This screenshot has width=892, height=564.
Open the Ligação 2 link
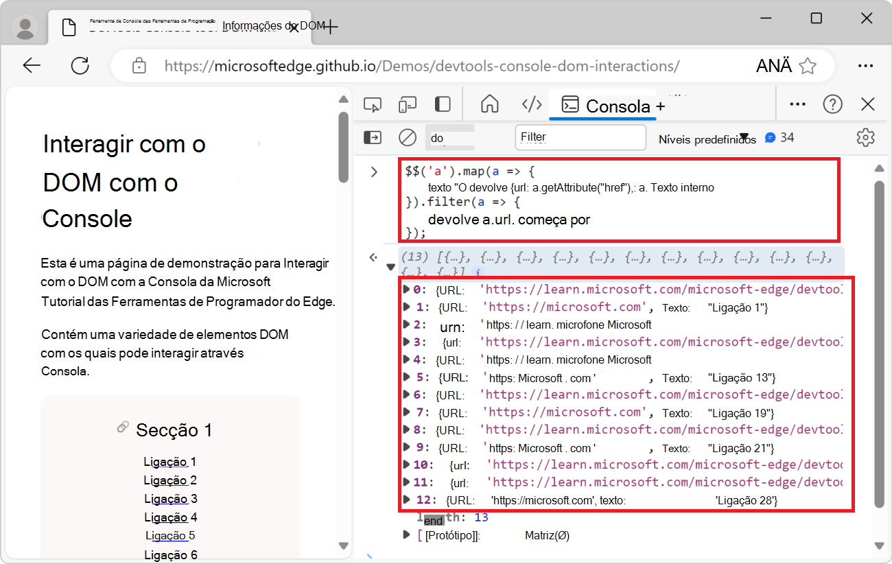pos(170,480)
